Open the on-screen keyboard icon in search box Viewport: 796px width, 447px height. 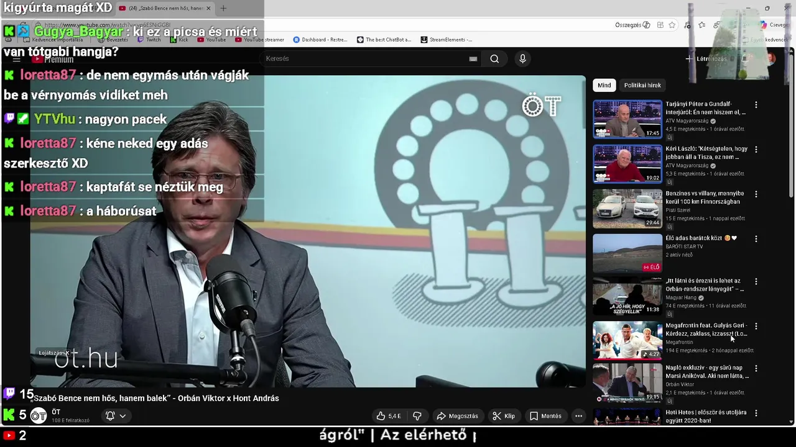click(x=473, y=59)
